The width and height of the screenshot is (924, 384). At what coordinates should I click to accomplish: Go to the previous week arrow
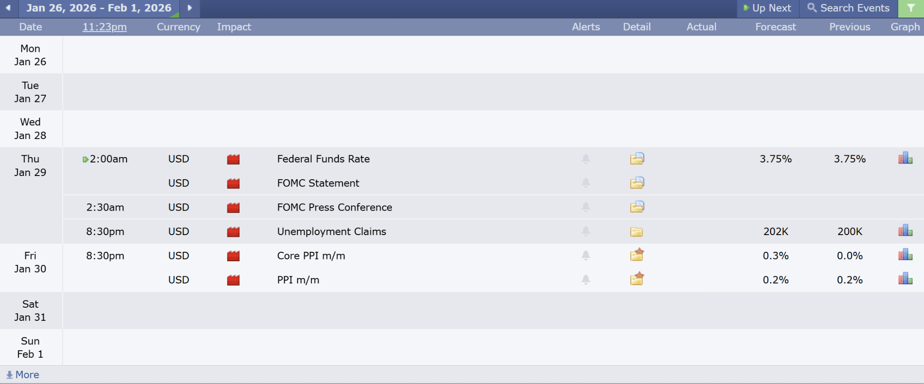coord(8,8)
